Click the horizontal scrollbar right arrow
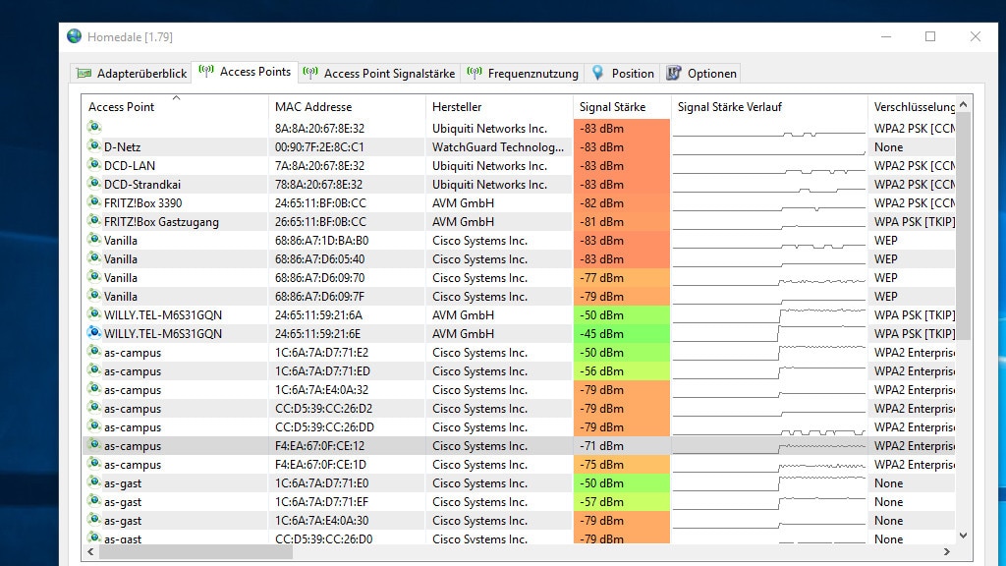 [947, 551]
